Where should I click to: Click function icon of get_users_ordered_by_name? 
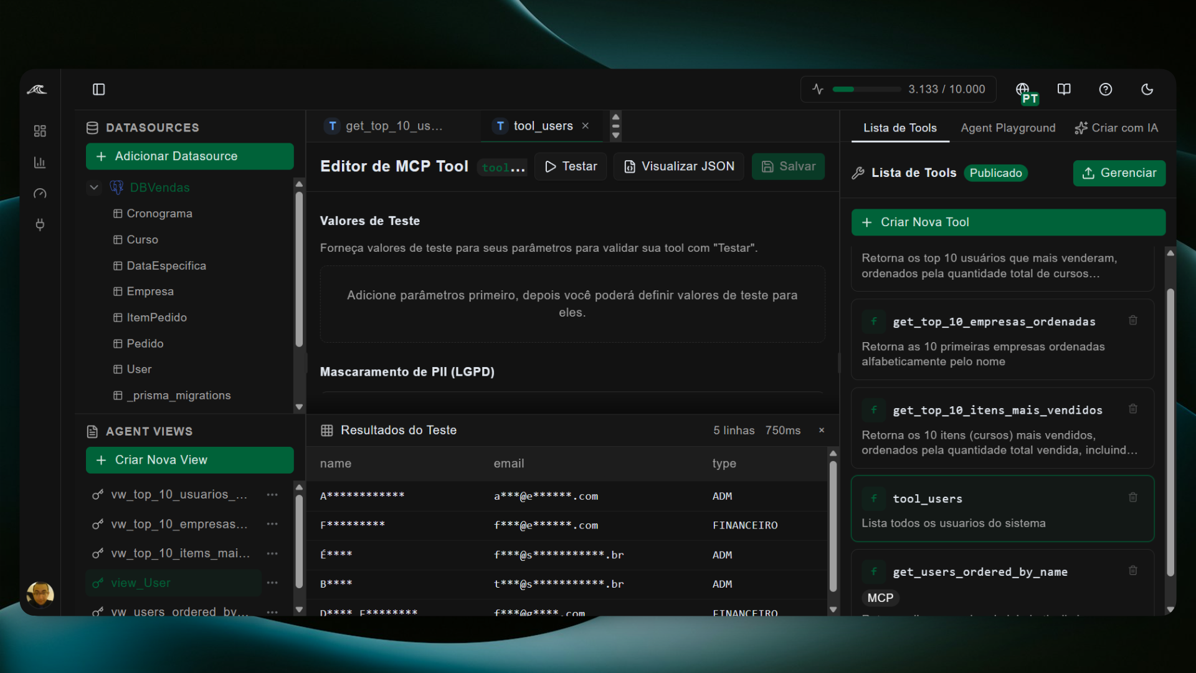click(x=874, y=571)
